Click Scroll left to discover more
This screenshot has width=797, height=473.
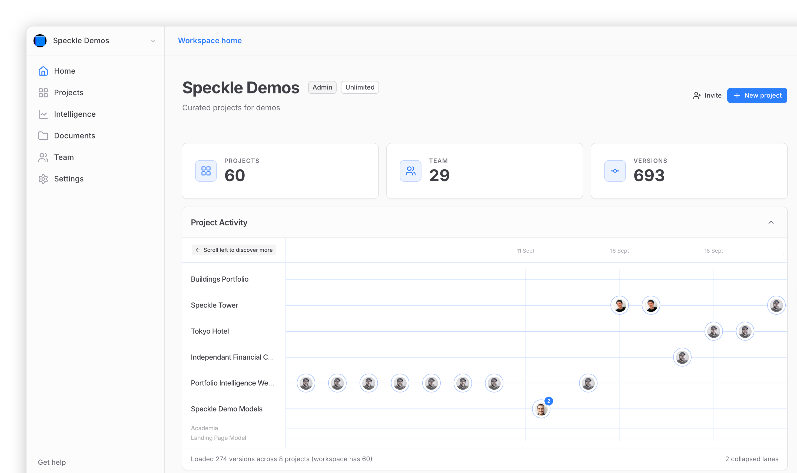coord(234,250)
